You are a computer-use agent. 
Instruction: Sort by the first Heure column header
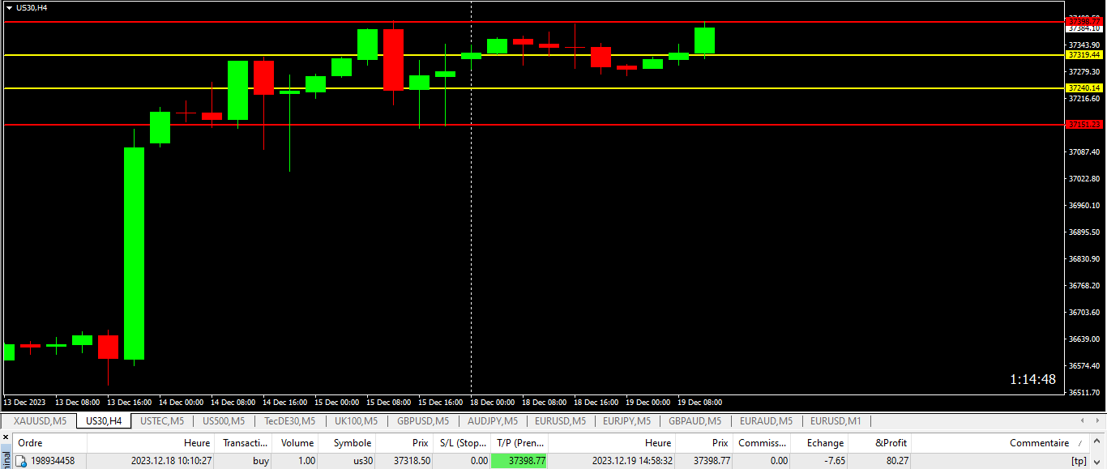click(151, 443)
